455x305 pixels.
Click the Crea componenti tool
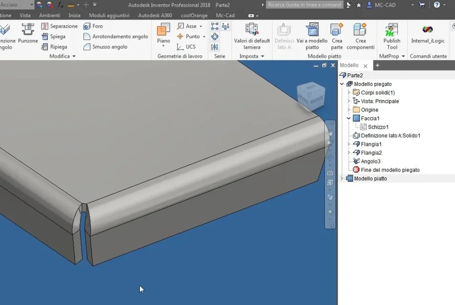tap(360, 36)
